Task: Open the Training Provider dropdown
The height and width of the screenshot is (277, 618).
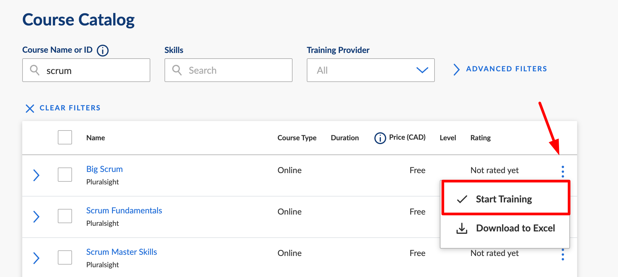Action: [x=371, y=70]
